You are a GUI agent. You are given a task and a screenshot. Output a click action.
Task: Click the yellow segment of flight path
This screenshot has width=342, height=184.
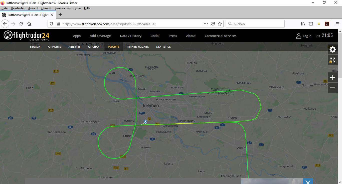(185, 123)
